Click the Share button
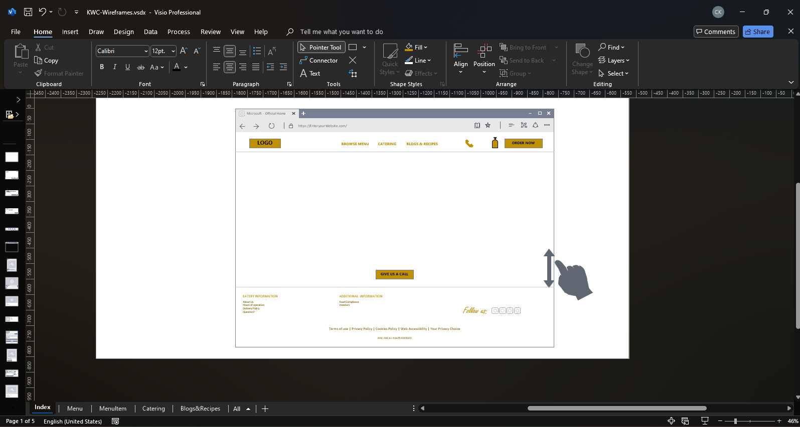 [757, 32]
